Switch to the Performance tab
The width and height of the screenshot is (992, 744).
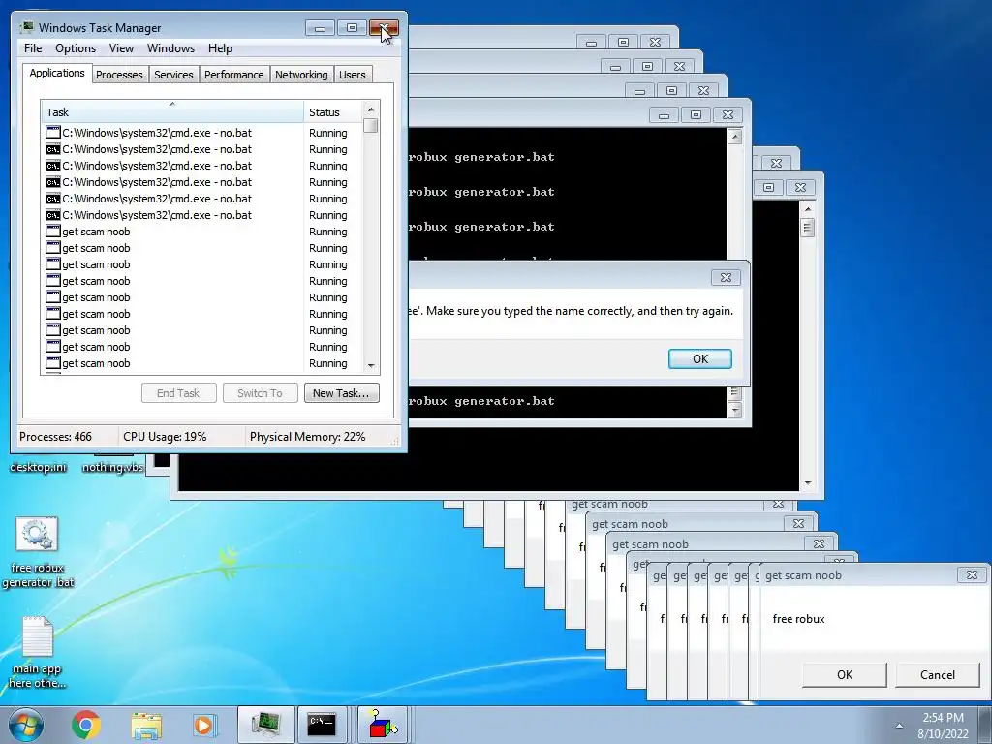(234, 75)
